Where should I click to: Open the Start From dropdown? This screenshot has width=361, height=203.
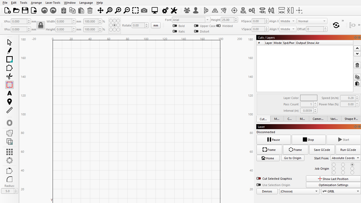click(x=345, y=158)
